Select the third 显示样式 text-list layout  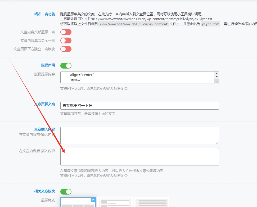click(152, 202)
